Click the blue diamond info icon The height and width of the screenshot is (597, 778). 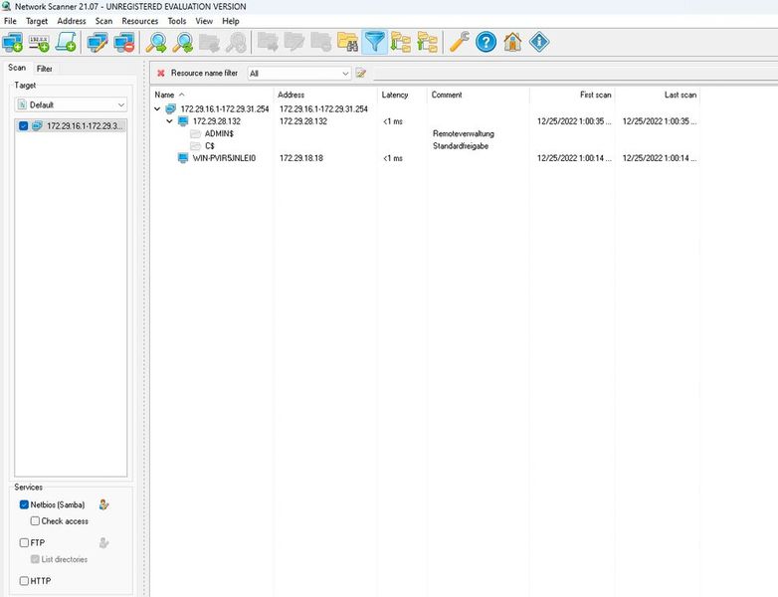(539, 42)
